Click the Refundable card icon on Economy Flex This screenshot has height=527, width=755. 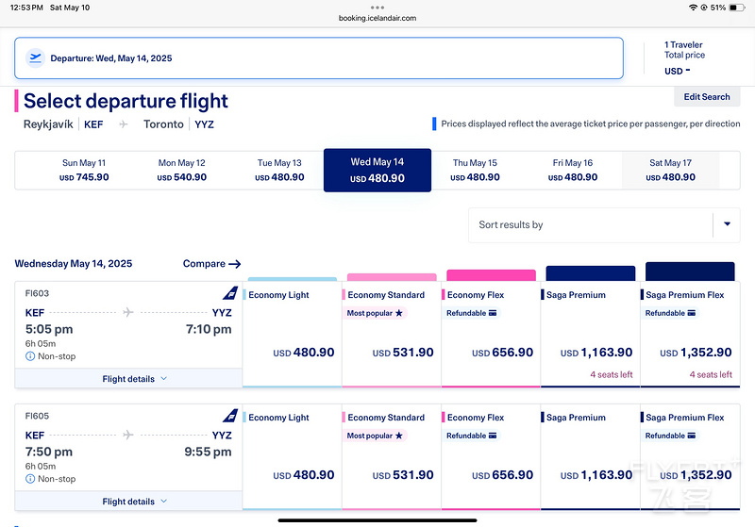coord(493,313)
